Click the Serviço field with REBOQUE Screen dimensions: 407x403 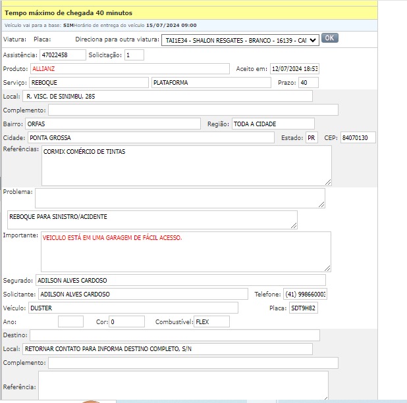pos(88,83)
